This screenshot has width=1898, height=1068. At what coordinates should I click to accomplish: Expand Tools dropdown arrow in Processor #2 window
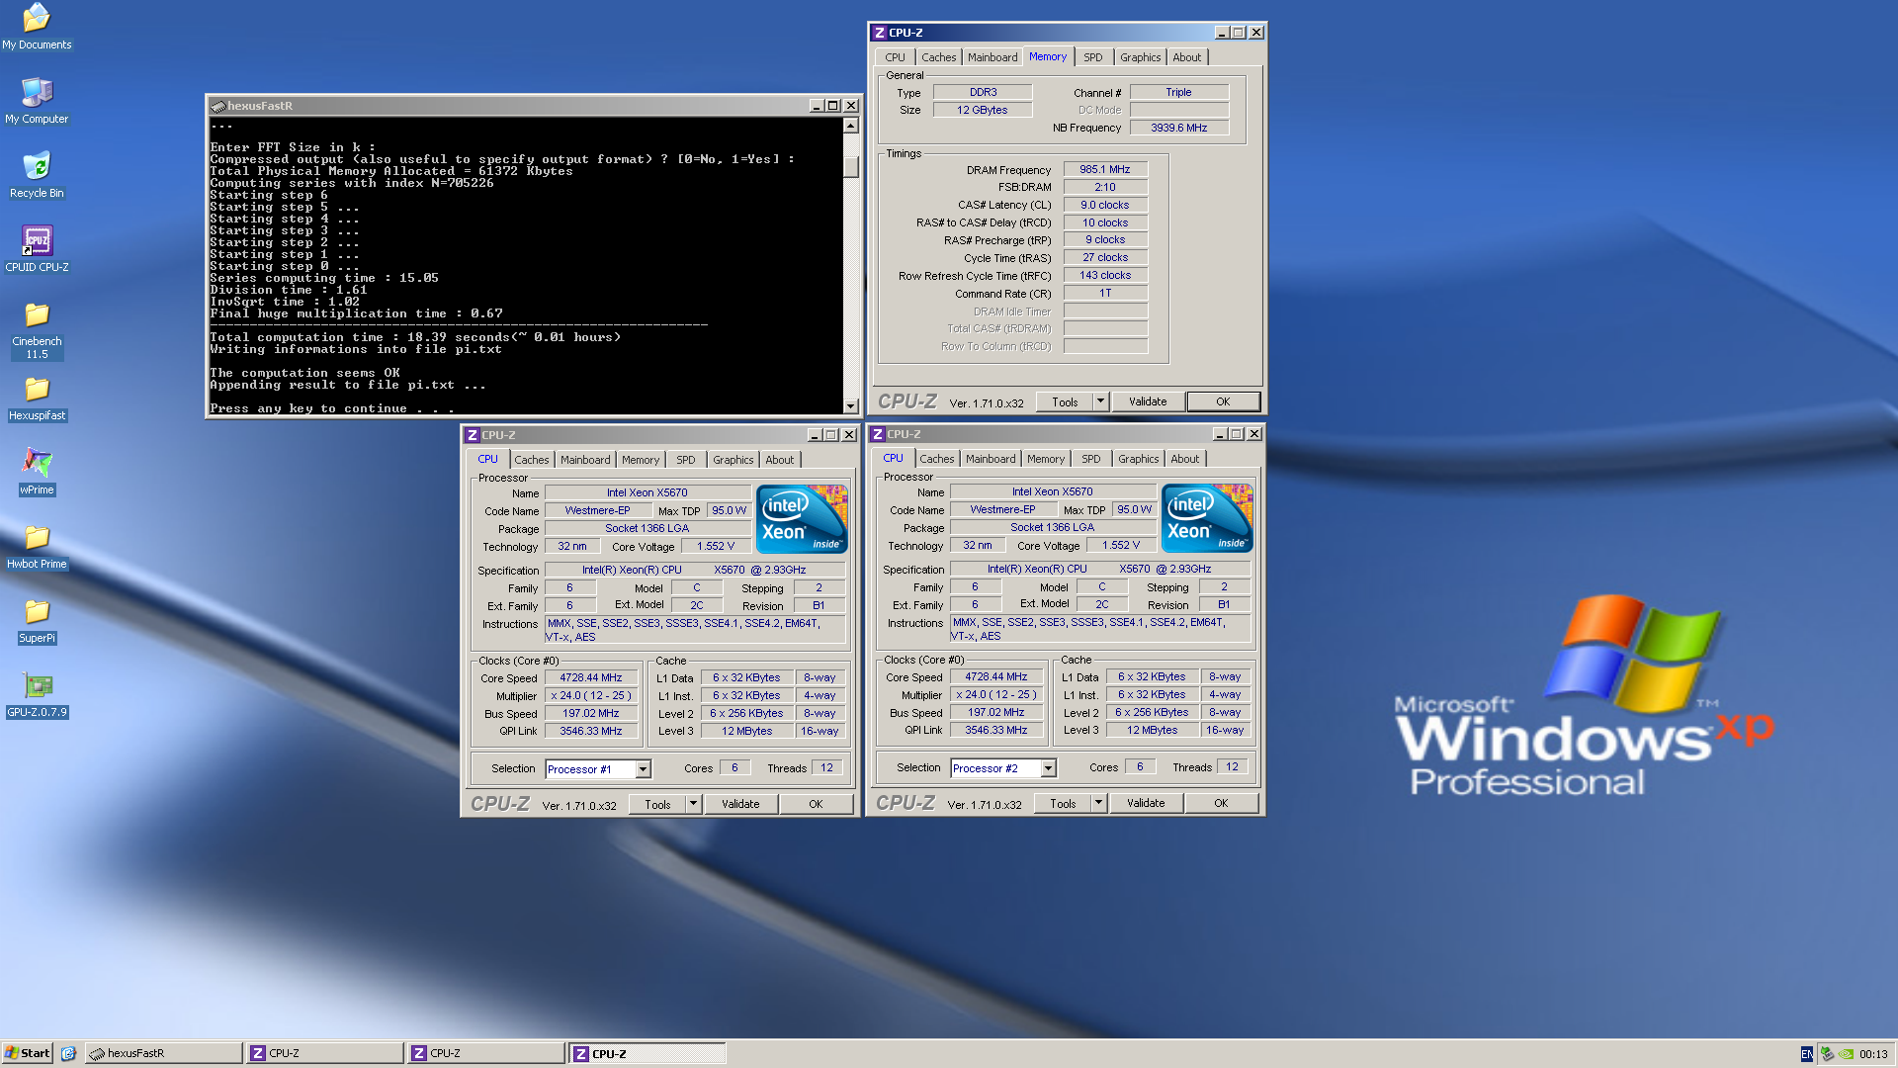(x=1098, y=803)
